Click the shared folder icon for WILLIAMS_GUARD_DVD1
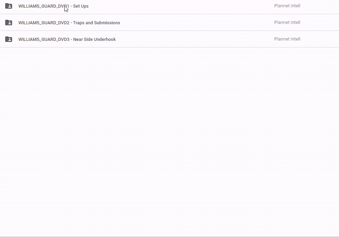 click(x=9, y=6)
